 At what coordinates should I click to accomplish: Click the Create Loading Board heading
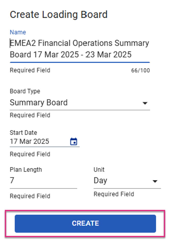[58, 15]
